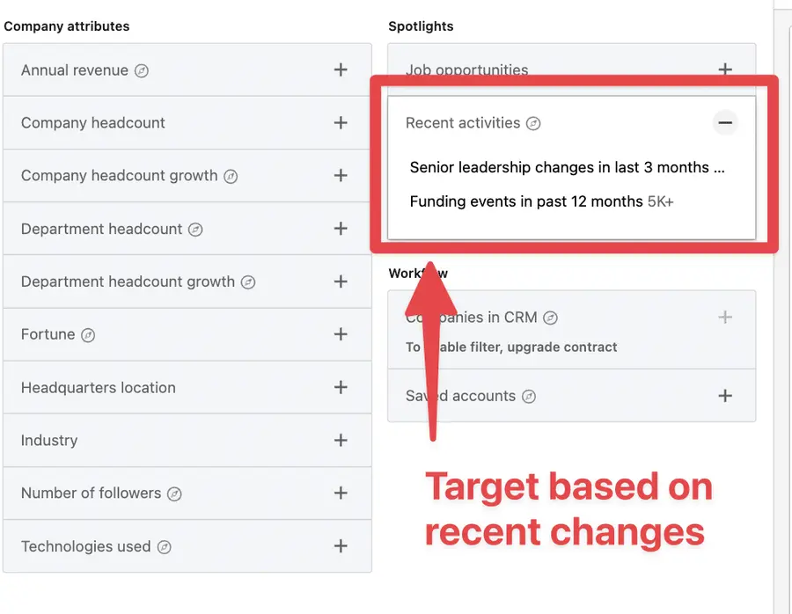
Task: Expand the Number of followers filter
Action: click(341, 493)
